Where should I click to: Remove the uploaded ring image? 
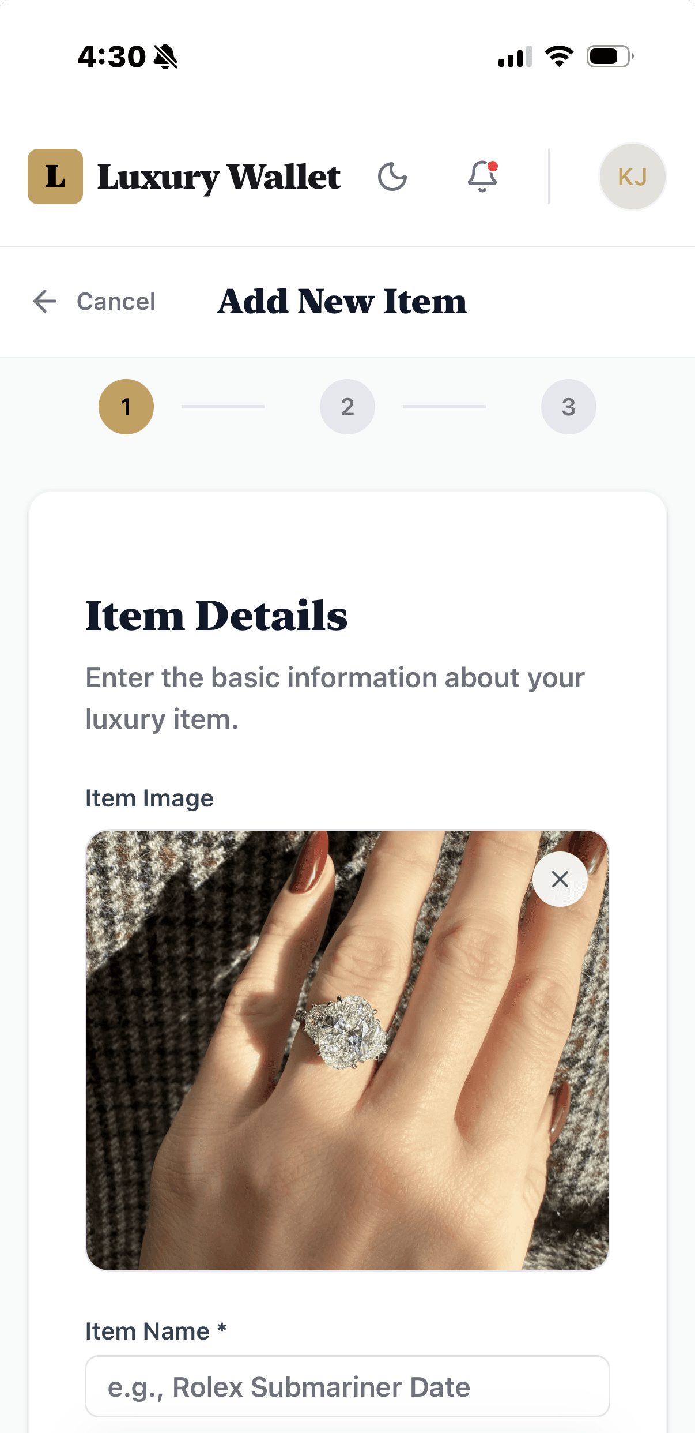pyautogui.click(x=560, y=879)
